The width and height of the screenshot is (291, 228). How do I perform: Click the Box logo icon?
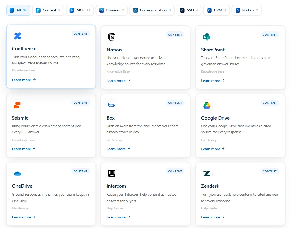[112, 105]
